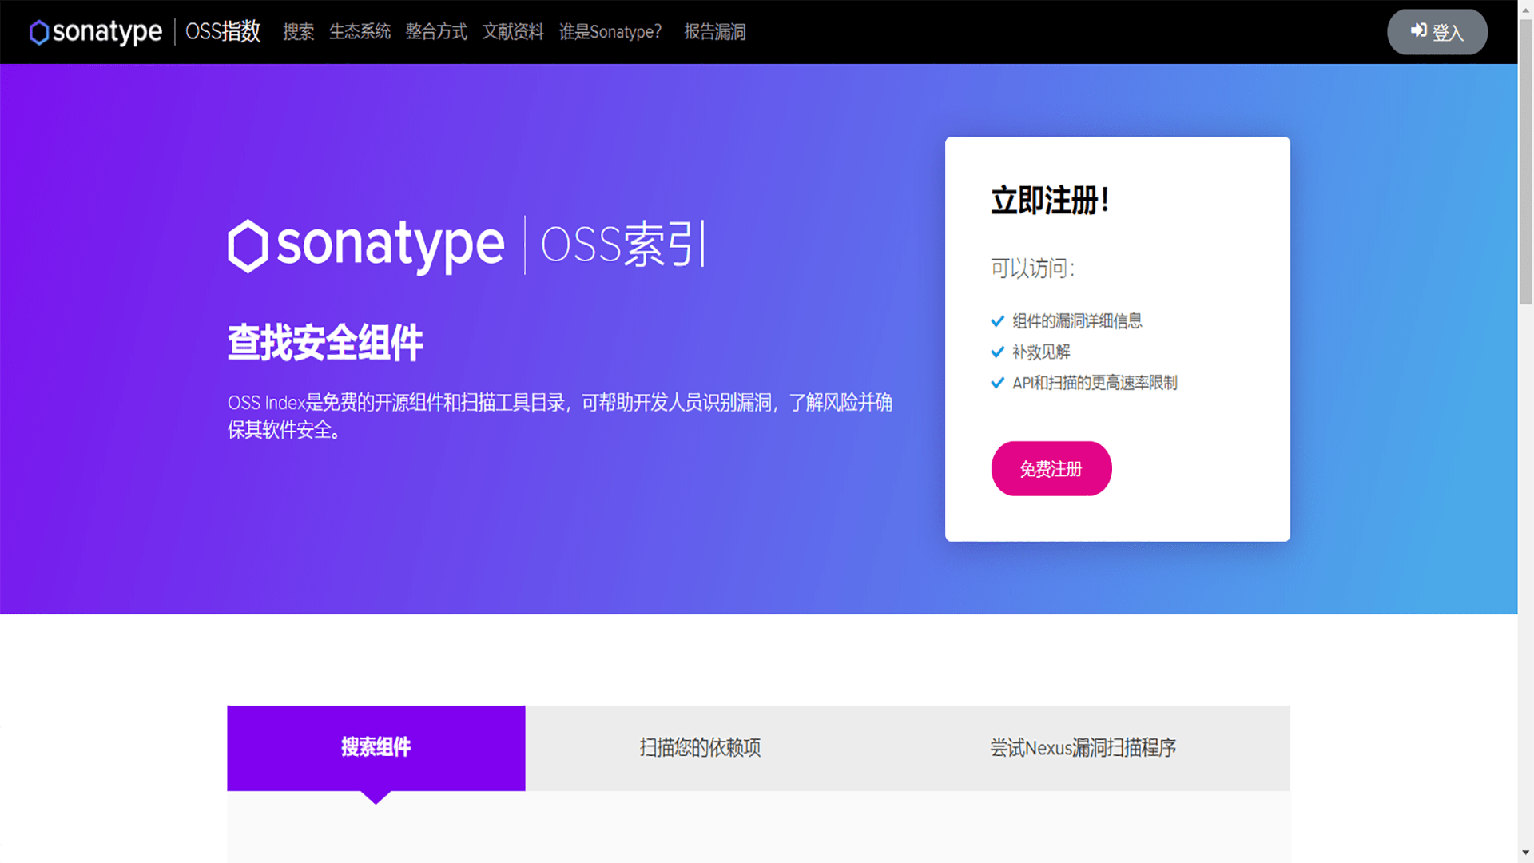Image resolution: width=1534 pixels, height=863 pixels.
Task: Click the Sonatype hexagon logo in navbar
Action: pos(38,32)
